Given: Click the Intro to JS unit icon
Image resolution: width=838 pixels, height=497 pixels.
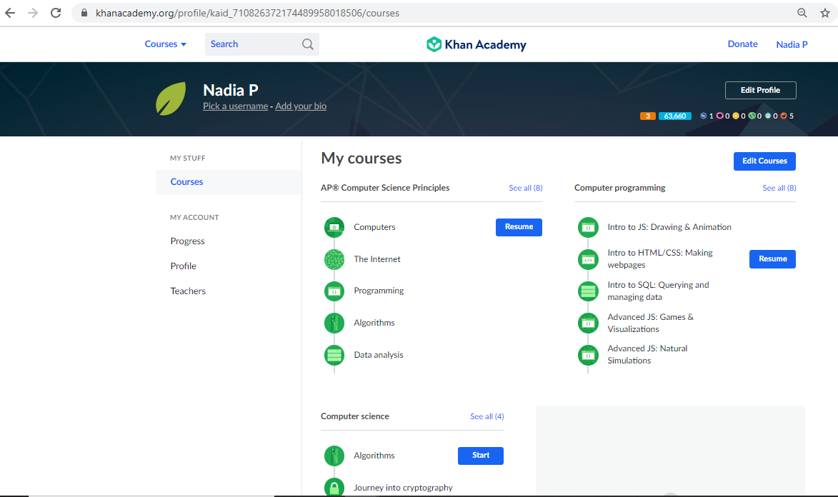Looking at the screenshot, I should [589, 227].
